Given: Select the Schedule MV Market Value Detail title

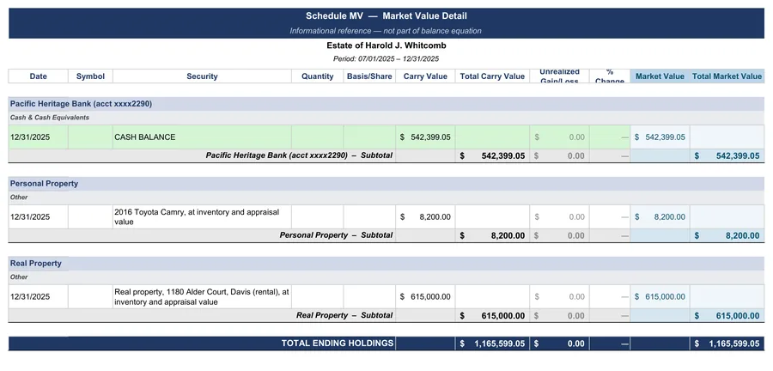Looking at the screenshot, I should pyautogui.click(x=386, y=15).
